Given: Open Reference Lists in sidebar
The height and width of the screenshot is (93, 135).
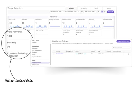Looking at the screenshot, I should point(35,65).
